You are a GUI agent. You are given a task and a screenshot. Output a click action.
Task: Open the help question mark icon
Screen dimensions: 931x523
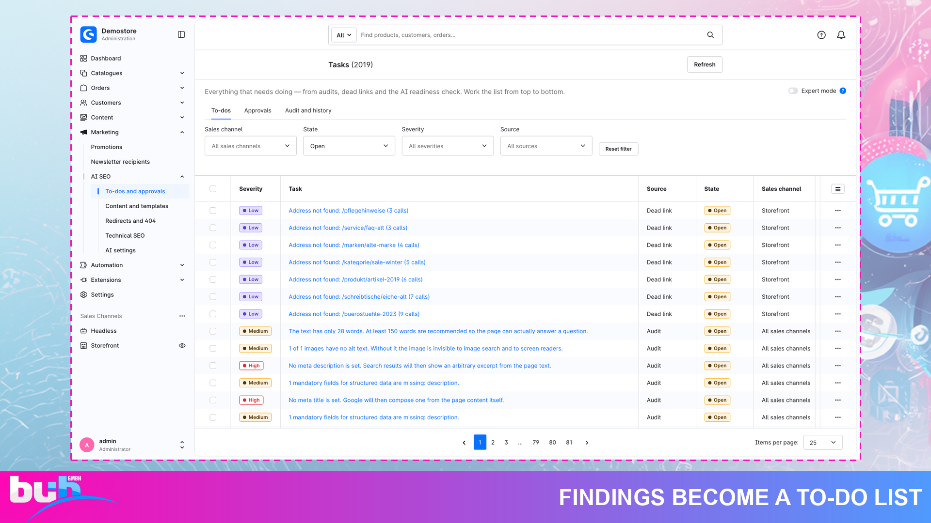[x=821, y=35]
